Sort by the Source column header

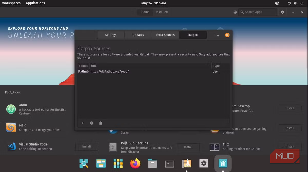coord(83,66)
